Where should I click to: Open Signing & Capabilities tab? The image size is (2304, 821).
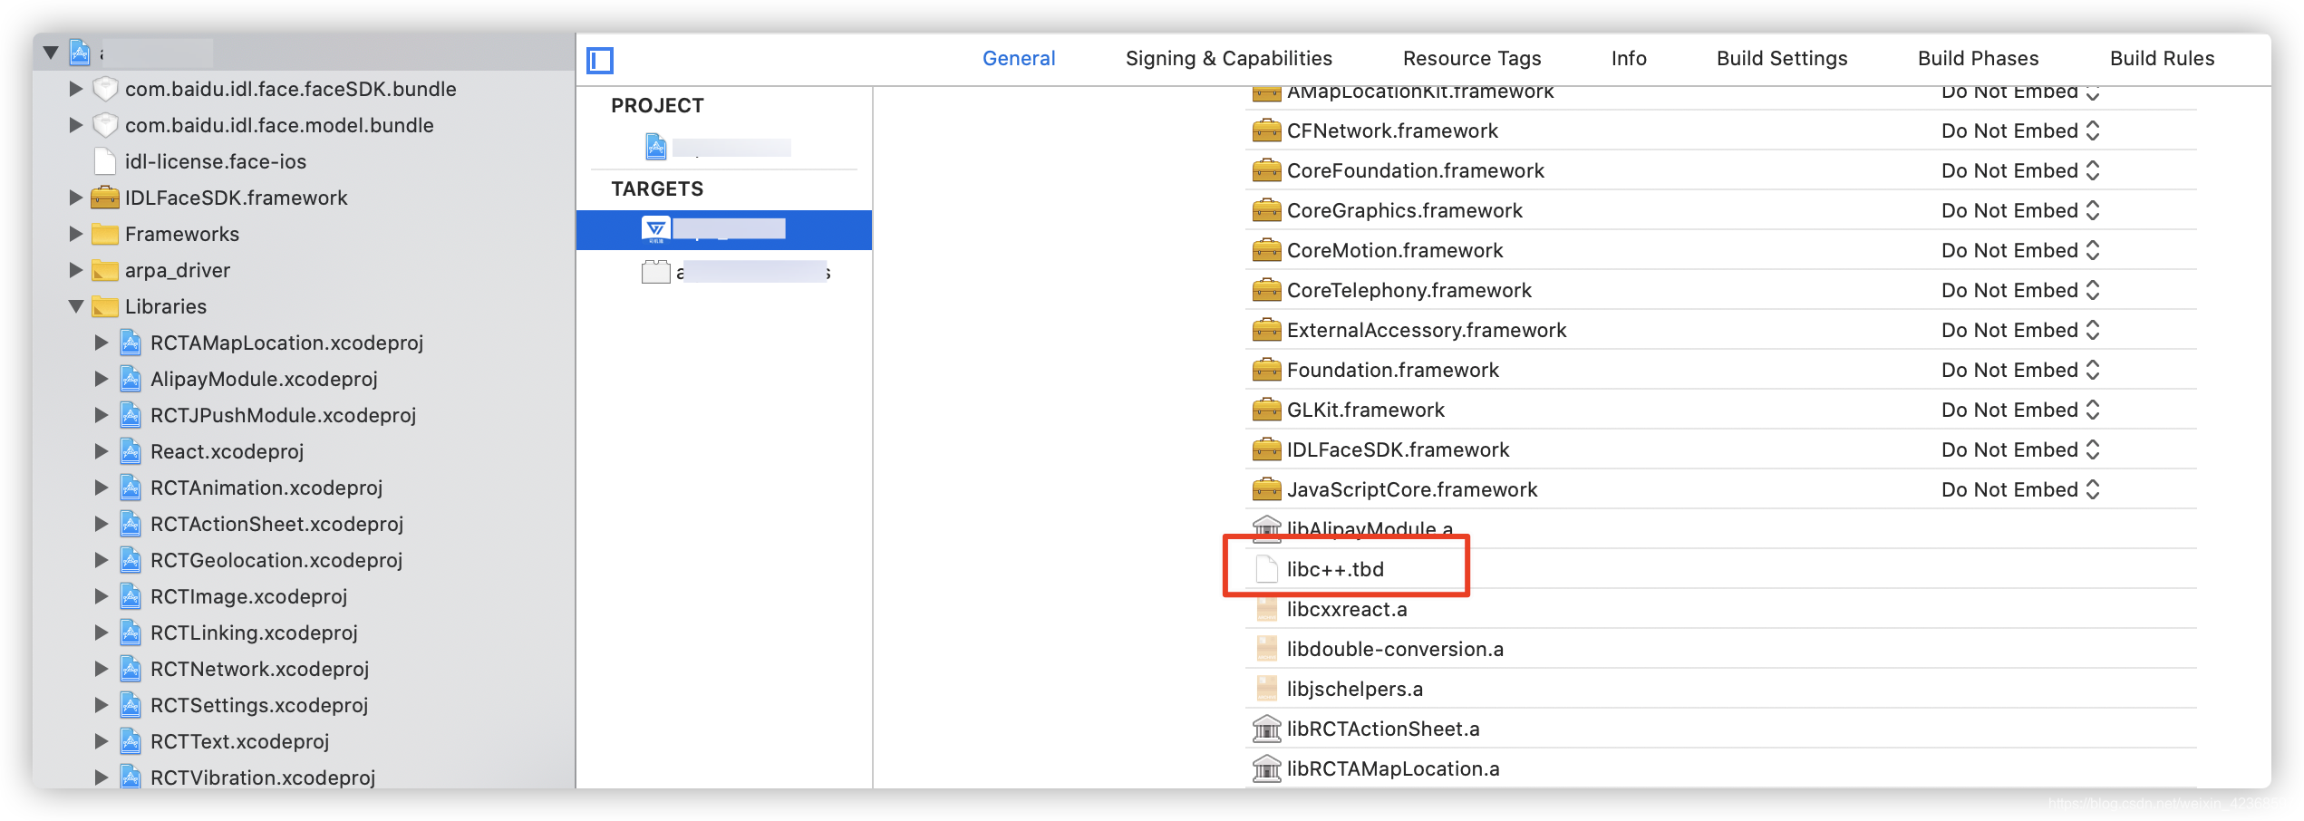[1228, 58]
